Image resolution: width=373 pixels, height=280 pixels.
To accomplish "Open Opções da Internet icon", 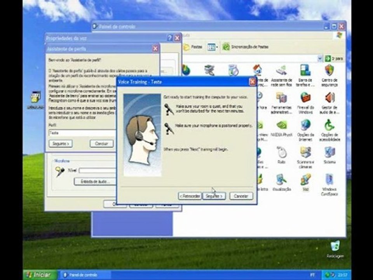I will (x=305, y=130).
